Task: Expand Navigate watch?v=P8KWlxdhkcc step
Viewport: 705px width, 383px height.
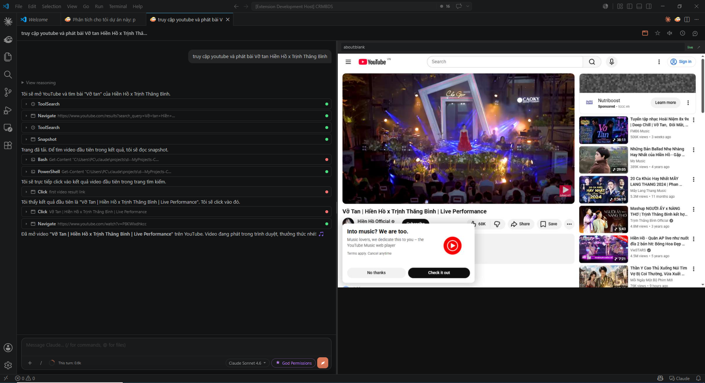Action: (x=176, y=224)
